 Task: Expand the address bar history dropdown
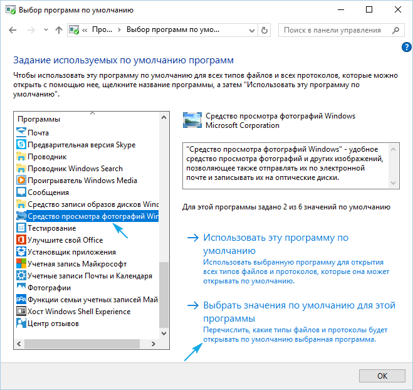click(x=252, y=30)
